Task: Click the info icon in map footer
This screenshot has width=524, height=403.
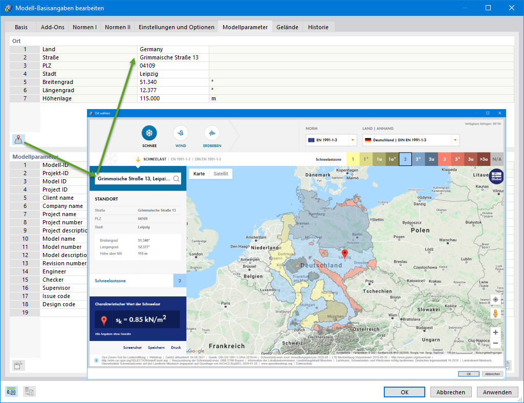Action: 96,360
